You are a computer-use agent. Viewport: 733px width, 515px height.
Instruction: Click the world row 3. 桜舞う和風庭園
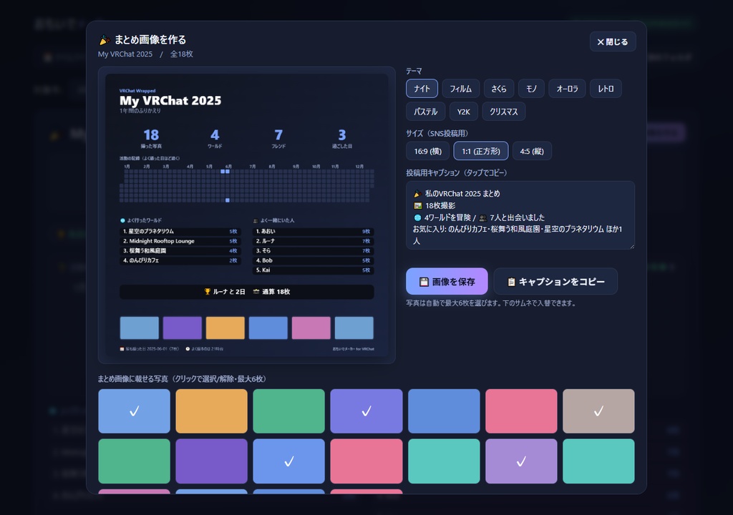coord(180,250)
